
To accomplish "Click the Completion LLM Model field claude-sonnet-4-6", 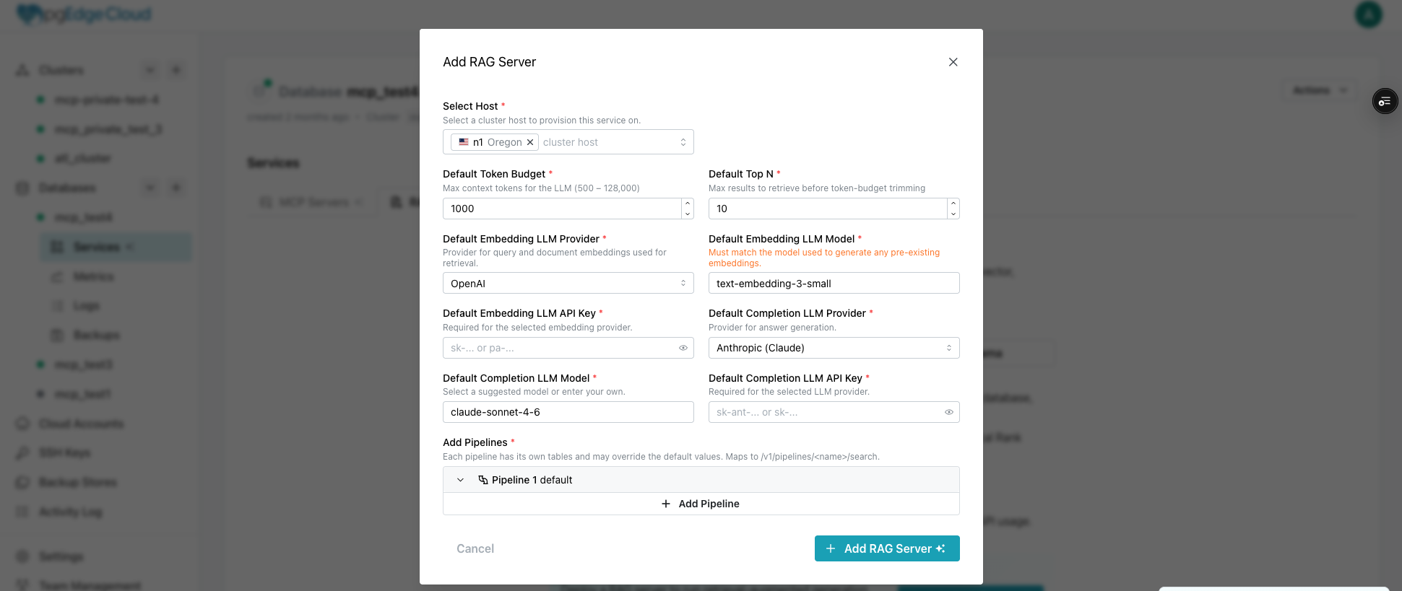I will tap(568, 412).
